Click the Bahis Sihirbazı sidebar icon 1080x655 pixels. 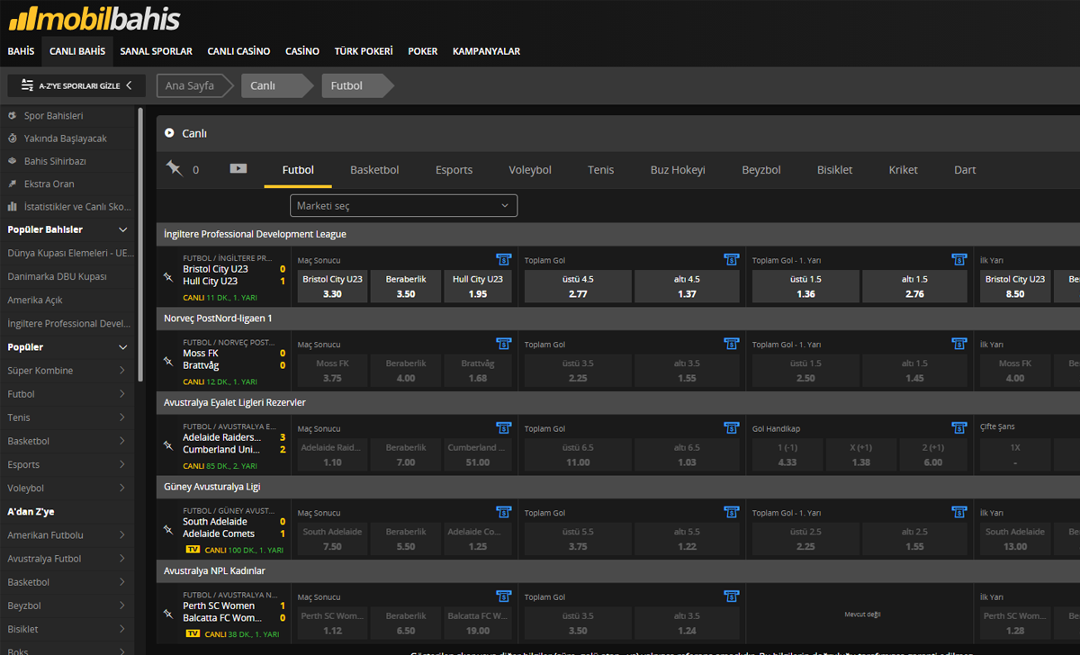pyautogui.click(x=13, y=161)
